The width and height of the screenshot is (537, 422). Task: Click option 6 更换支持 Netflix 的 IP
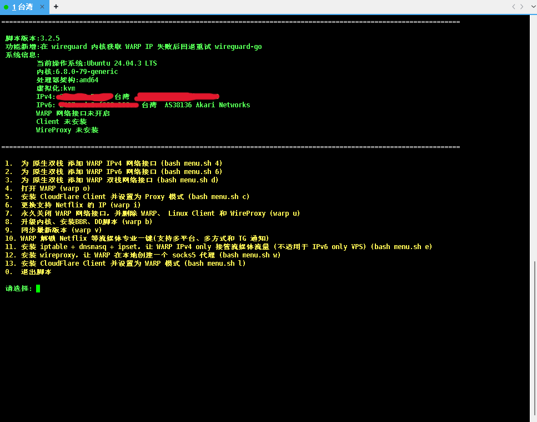click(x=73, y=205)
